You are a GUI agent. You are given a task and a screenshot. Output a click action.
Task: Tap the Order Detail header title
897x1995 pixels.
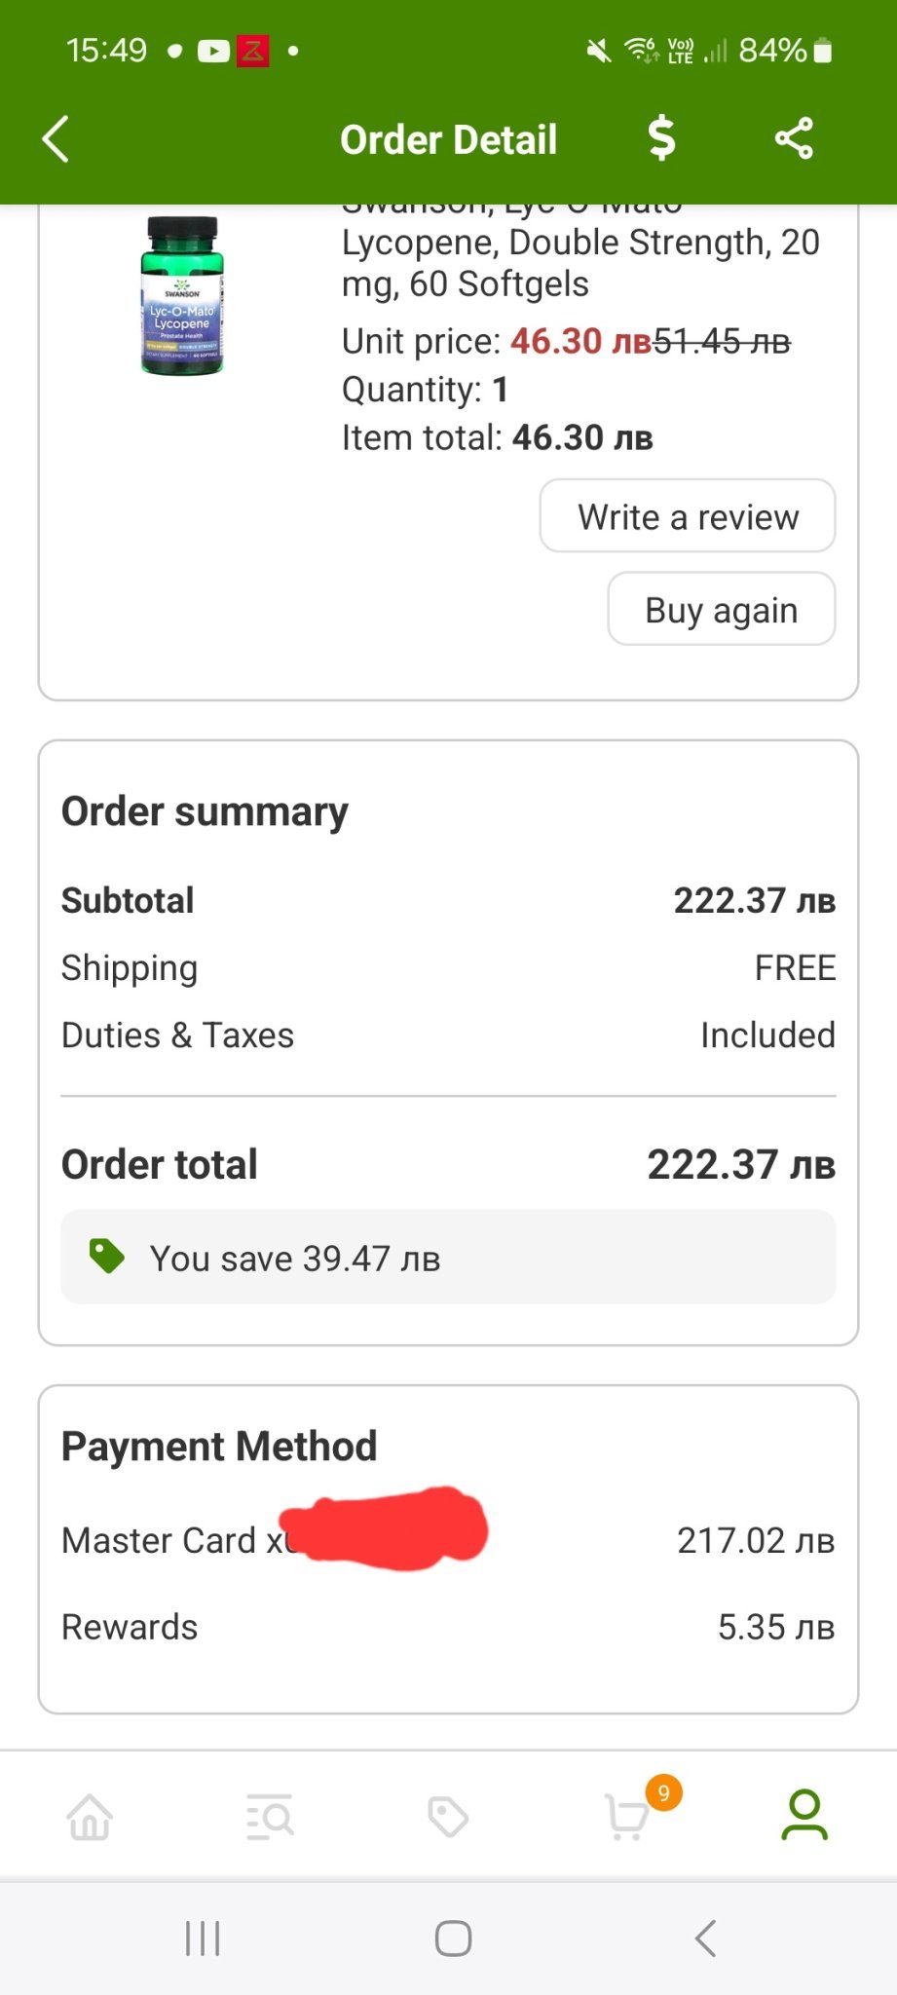tap(448, 140)
